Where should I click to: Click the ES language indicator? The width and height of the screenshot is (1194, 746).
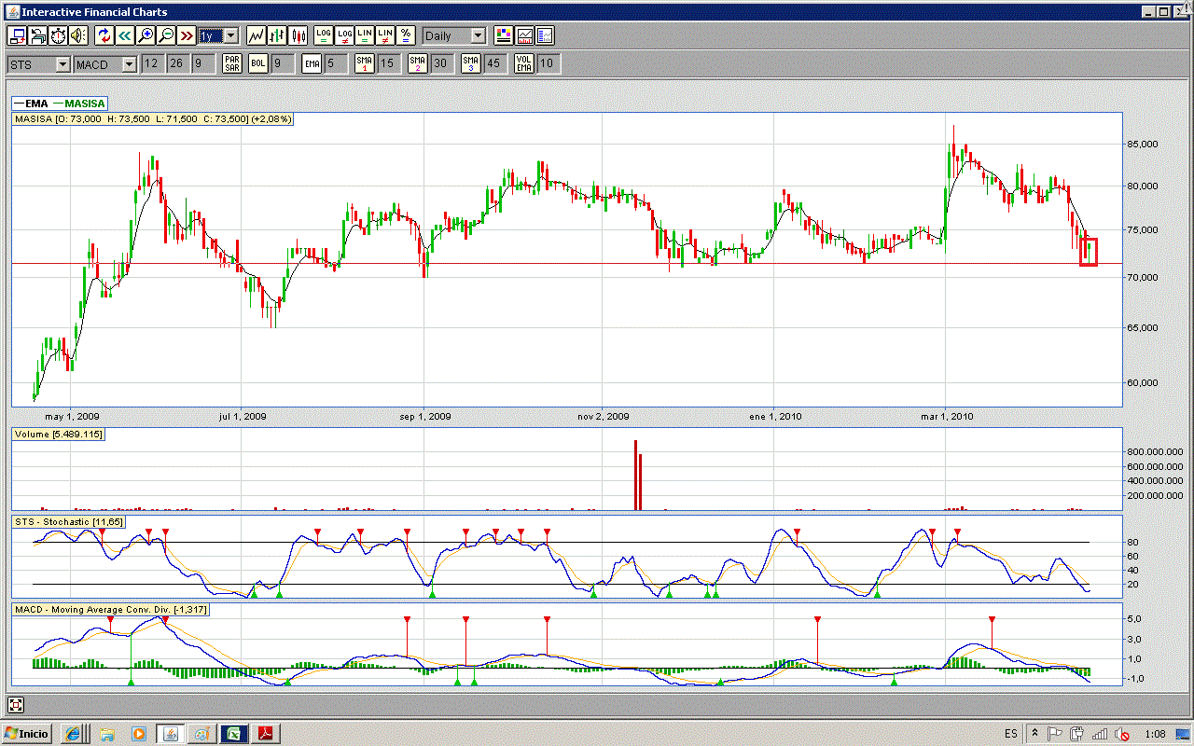1011,734
